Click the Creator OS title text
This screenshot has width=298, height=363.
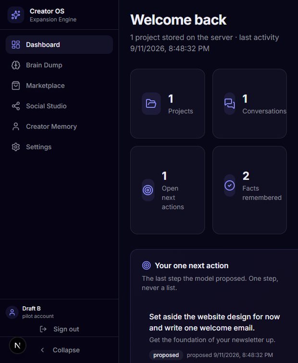pos(47,11)
